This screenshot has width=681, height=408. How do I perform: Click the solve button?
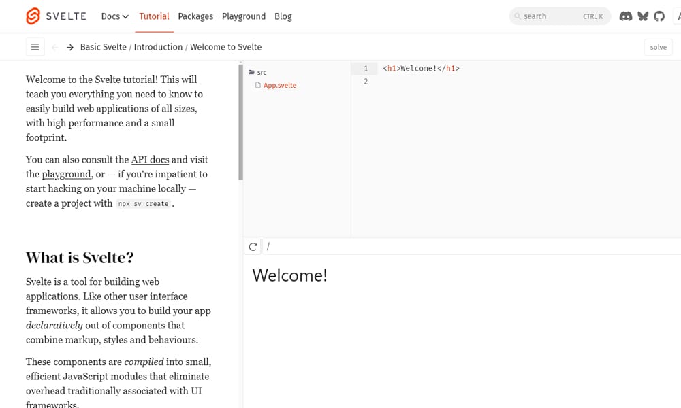click(658, 47)
